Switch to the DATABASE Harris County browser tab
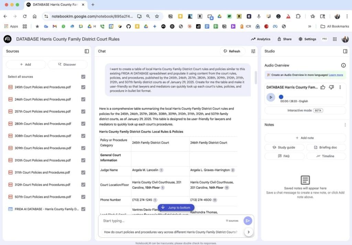The height and width of the screenshot is (245, 352). tap(55, 5)
